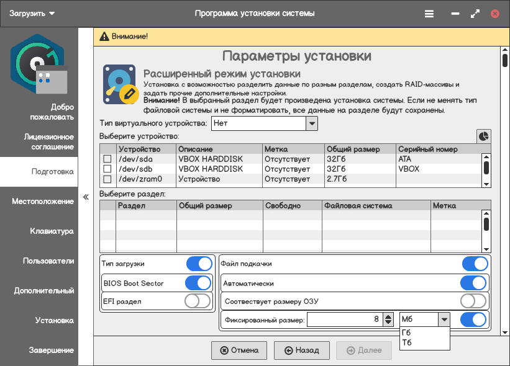The height and width of the screenshot is (366, 510).
Task: Toggle the fullscreen arrows icon
Action: pos(475,13)
